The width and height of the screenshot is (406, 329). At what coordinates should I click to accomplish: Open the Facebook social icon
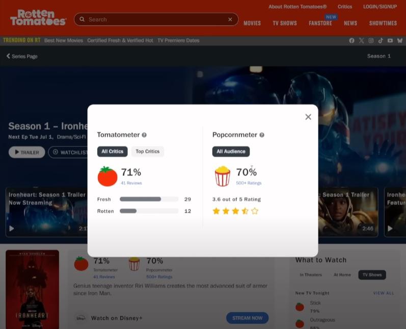[351, 40]
